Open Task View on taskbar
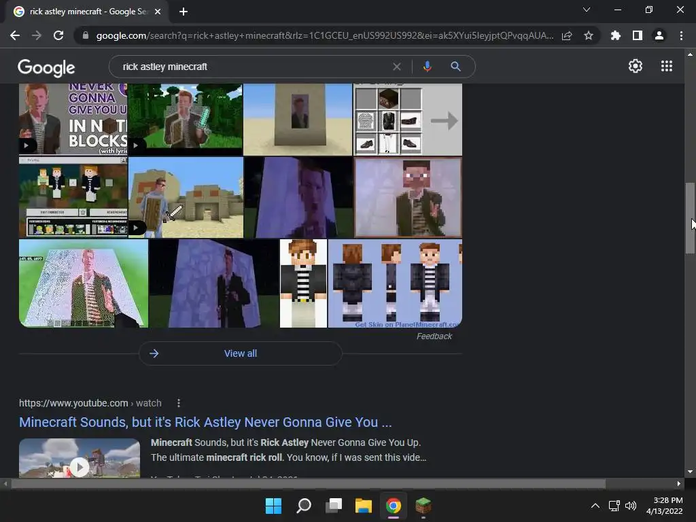696x522 pixels. pyautogui.click(x=333, y=506)
